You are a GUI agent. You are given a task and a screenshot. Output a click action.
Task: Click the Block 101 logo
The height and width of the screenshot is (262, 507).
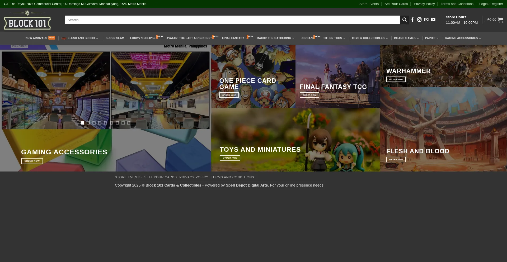(27, 20)
